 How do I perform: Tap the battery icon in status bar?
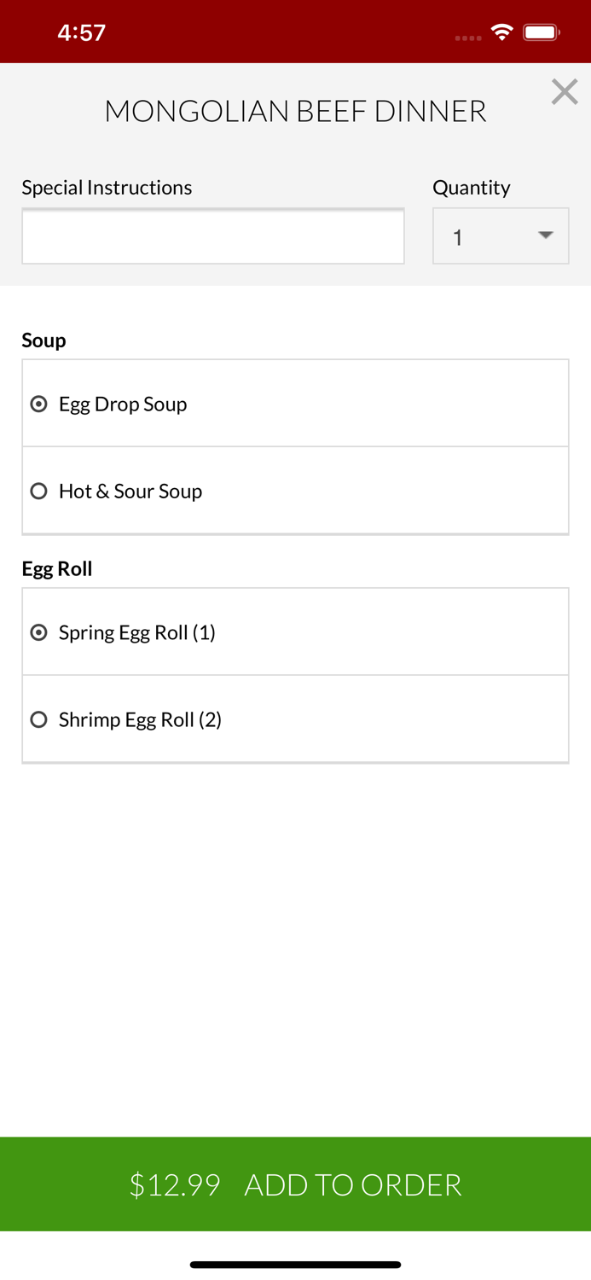coord(541,32)
